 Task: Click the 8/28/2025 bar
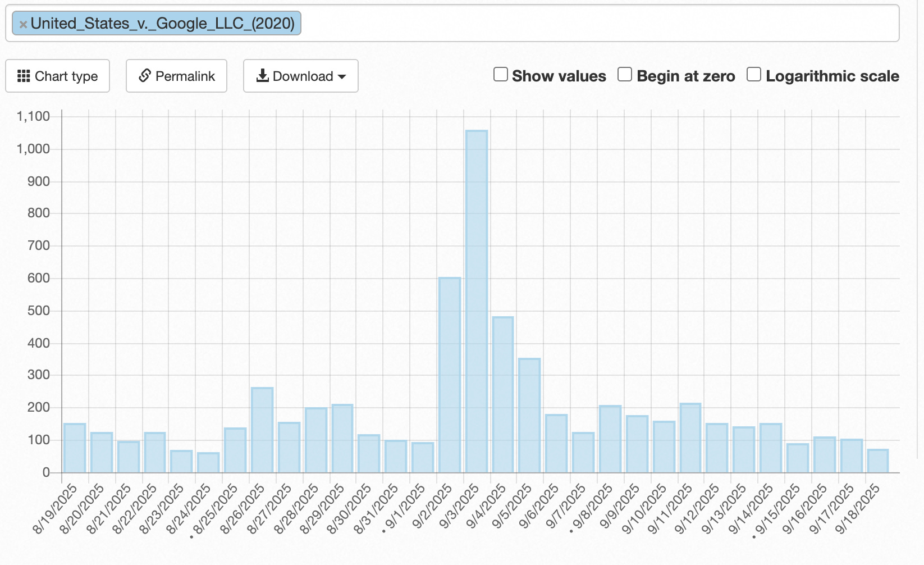click(x=316, y=440)
